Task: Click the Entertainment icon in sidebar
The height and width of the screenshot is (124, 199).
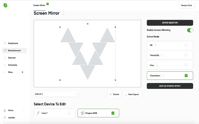Action: 5,50
